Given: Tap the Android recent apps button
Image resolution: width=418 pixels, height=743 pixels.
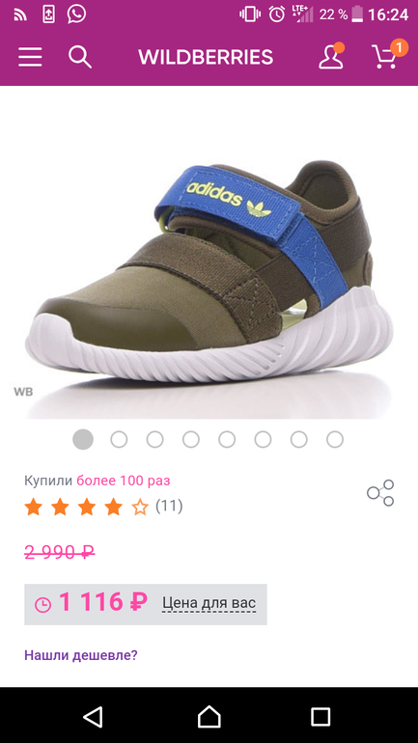Looking at the screenshot, I should click(320, 716).
